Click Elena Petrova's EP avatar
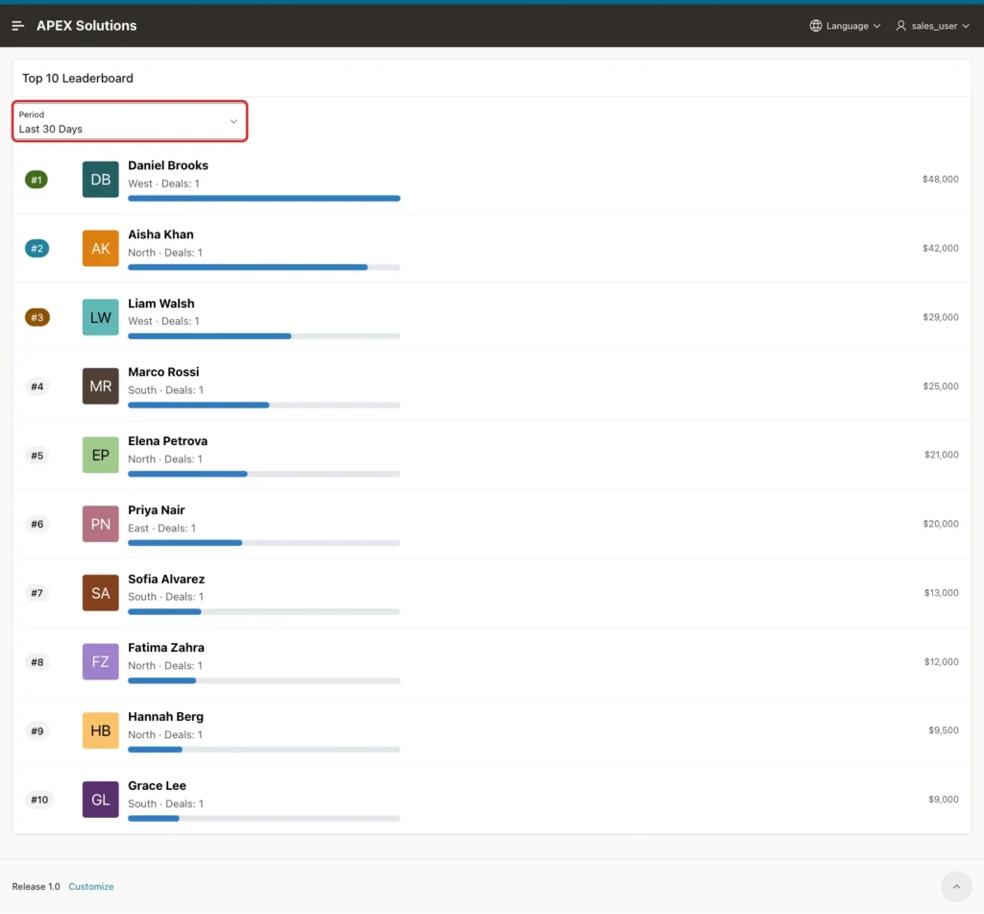 (x=100, y=456)
